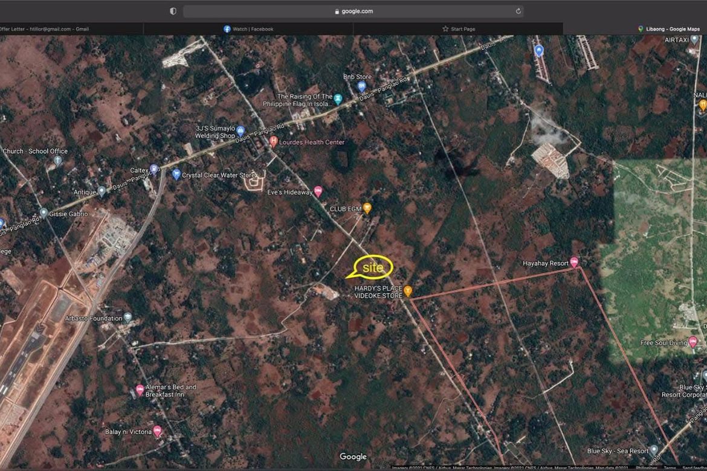Select the Antique place marker
The image size is (707, 471).
102,191
